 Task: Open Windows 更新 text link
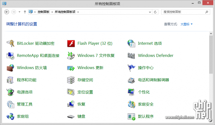tap(90, 68)
